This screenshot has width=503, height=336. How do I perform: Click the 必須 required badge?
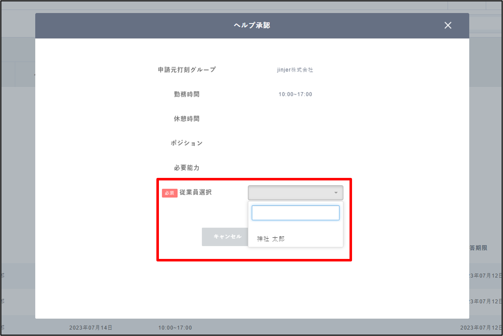(169, 193)
